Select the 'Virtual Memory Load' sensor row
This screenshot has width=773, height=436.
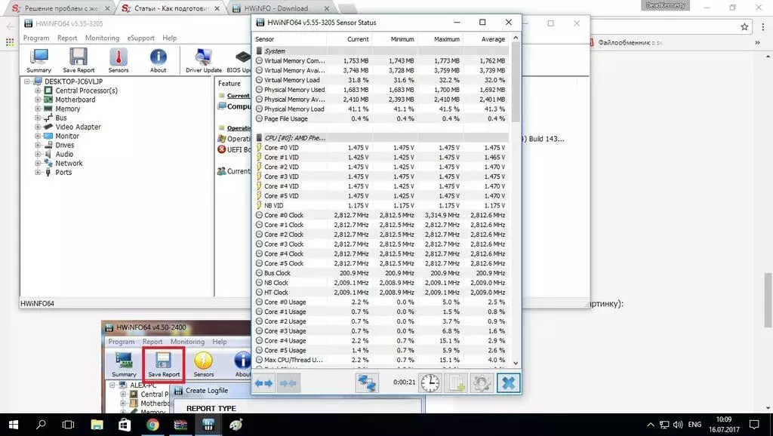coord(381,80)
